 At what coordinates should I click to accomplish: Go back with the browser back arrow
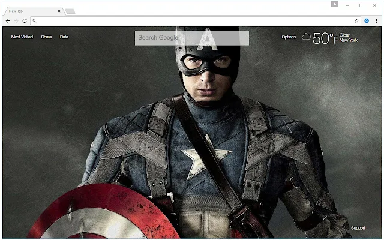coord(8,21)
